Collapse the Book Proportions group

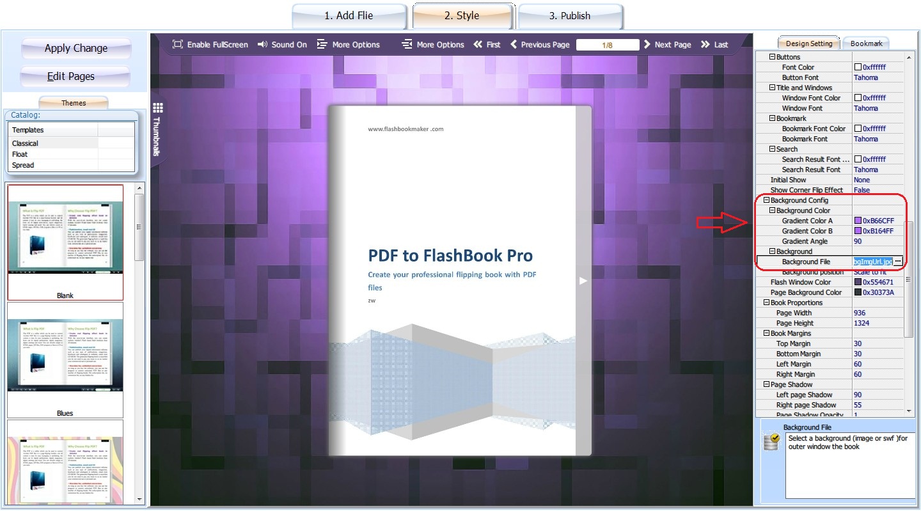[766, 303]
